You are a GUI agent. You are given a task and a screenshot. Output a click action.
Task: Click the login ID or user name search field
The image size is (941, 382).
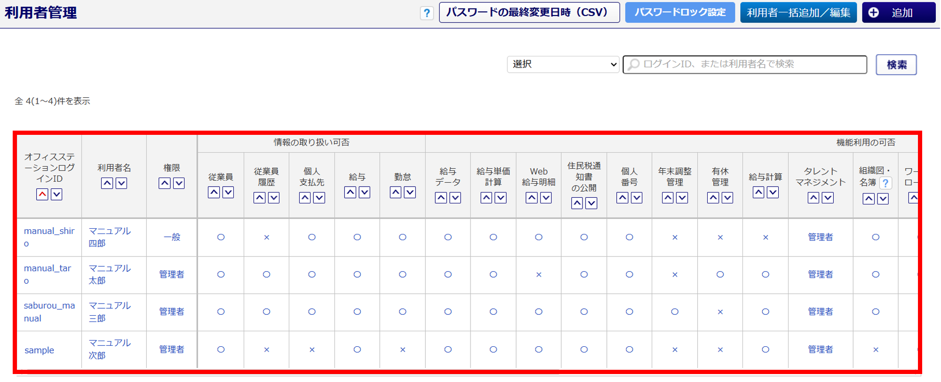748,64
